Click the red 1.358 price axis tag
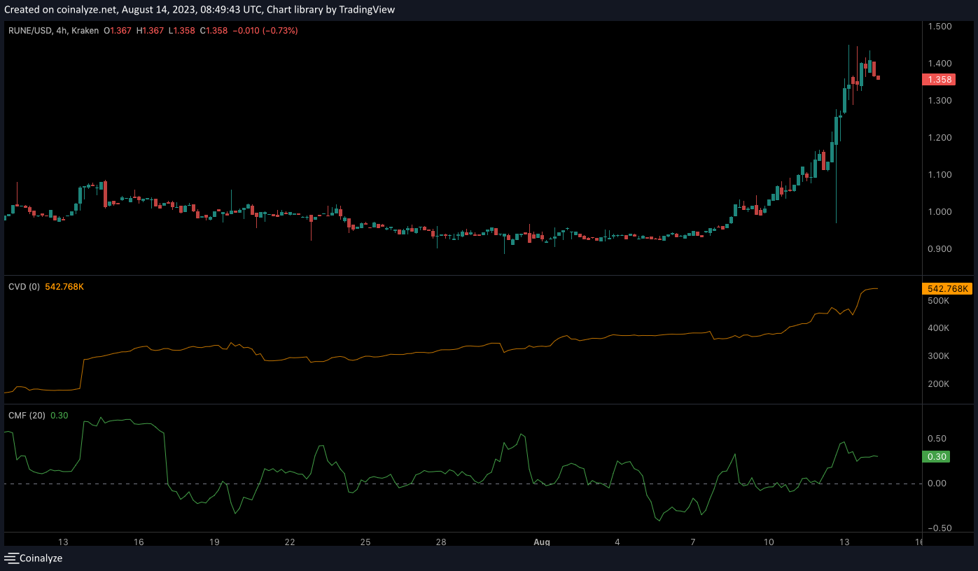This screenshot has height=571, width=978. (939, 80)
